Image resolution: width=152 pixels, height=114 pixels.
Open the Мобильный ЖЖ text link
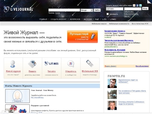click(x=90, y=71)
